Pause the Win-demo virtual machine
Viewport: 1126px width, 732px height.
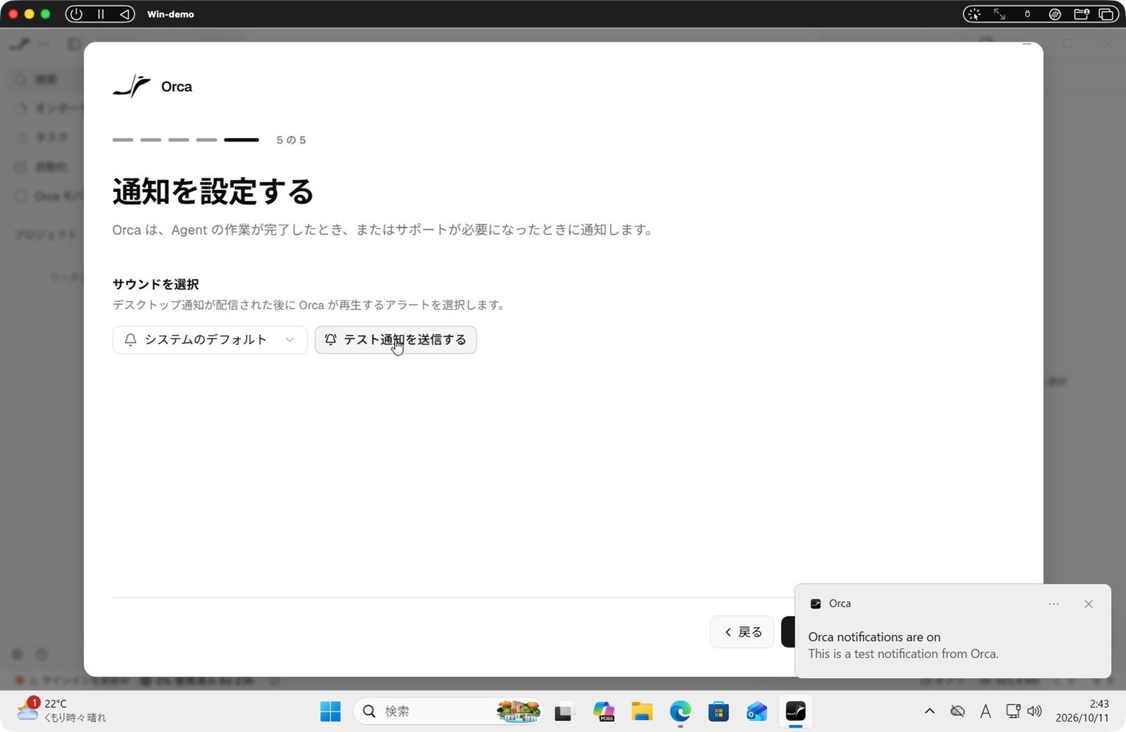tap(101, 14)
